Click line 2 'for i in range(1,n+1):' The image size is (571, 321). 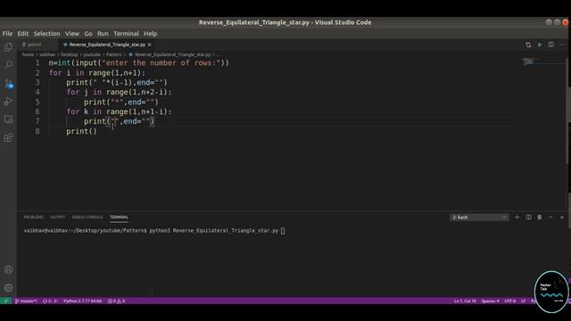tap(97, 73)
